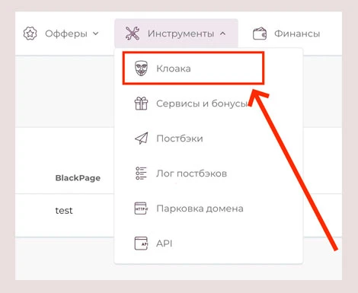Open the Финансы section
The width and height of the screenshot is (358, 293).
(x=297, y=33)
